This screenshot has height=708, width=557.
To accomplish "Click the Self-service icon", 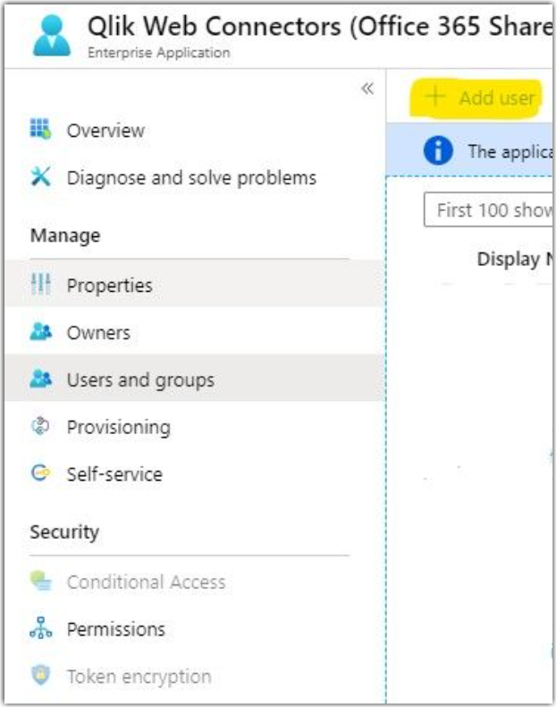I will 41,474.
